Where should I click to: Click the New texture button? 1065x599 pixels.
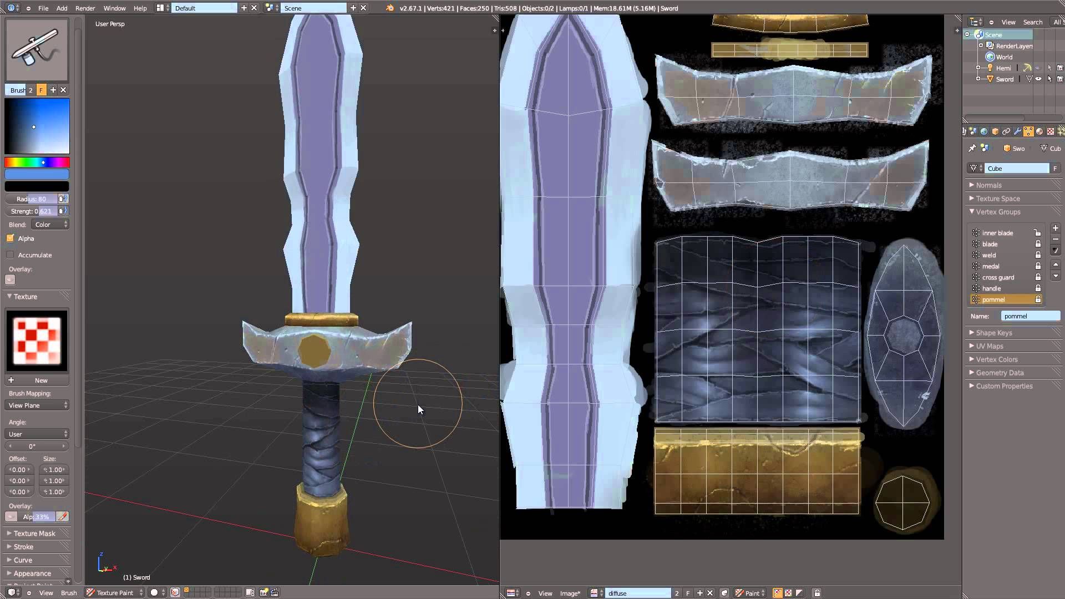[x=41, y=380]
